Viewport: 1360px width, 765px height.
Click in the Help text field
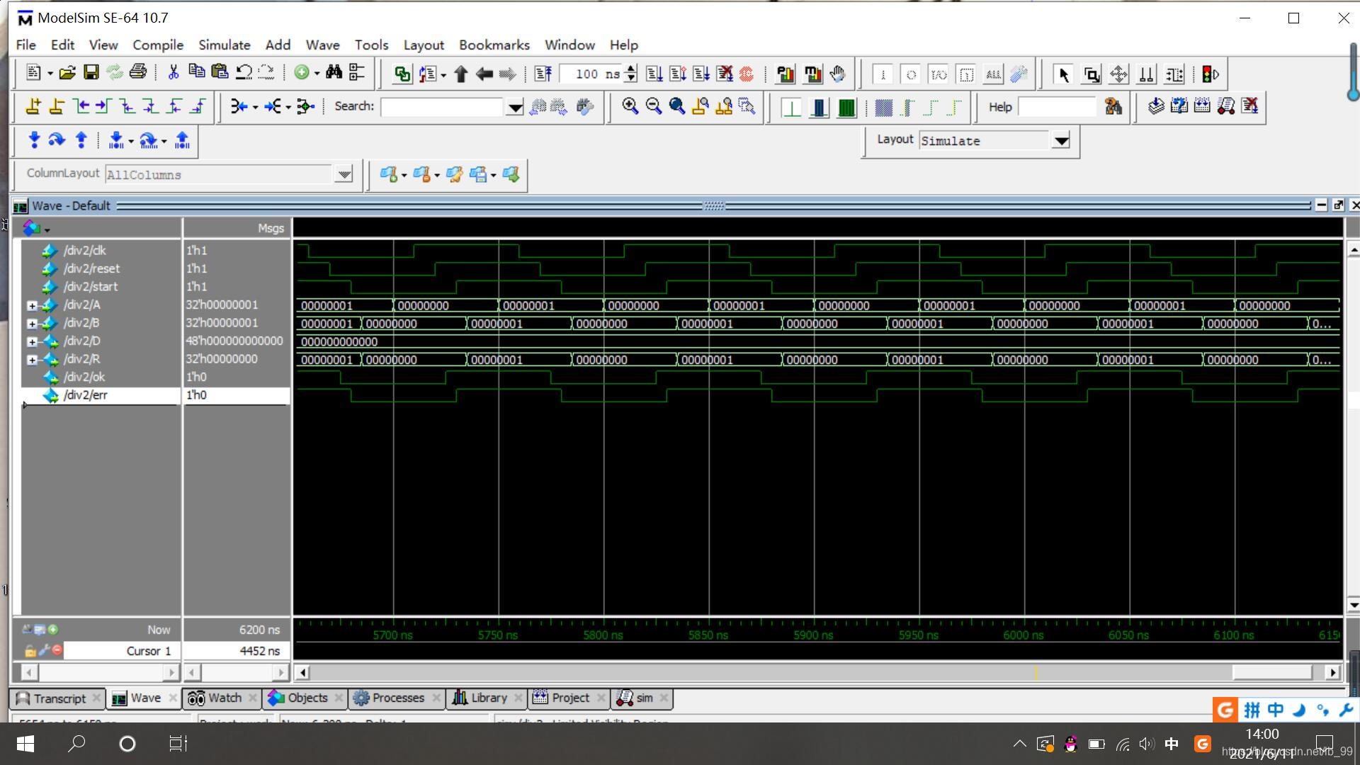click(x=1056, y=107)
